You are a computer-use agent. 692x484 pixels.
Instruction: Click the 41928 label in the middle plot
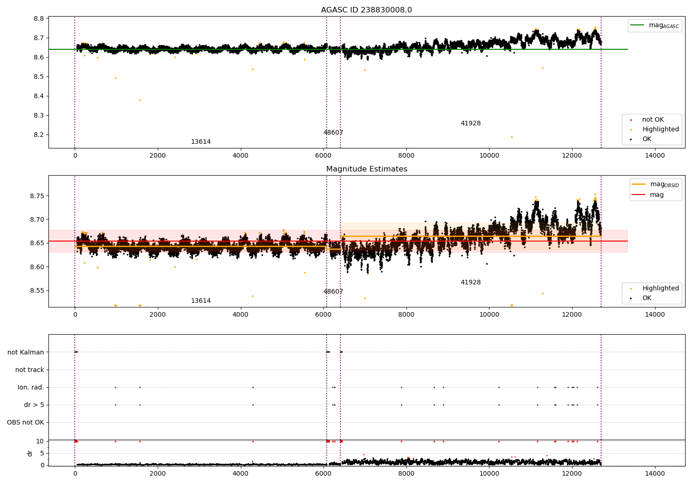point(471,283)
